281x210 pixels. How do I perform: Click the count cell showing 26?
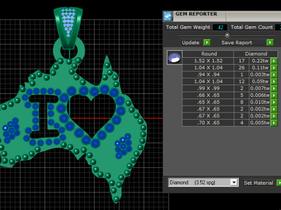(242, 68)
